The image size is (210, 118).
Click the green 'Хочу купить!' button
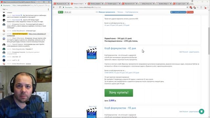[119, 93]
